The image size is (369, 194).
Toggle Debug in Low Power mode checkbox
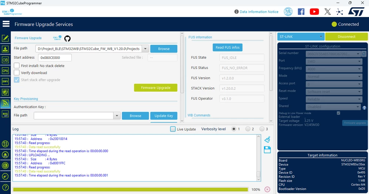tap(338, 113)
